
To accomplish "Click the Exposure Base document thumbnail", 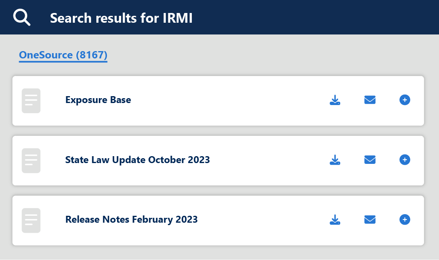I will click(31, 101).
